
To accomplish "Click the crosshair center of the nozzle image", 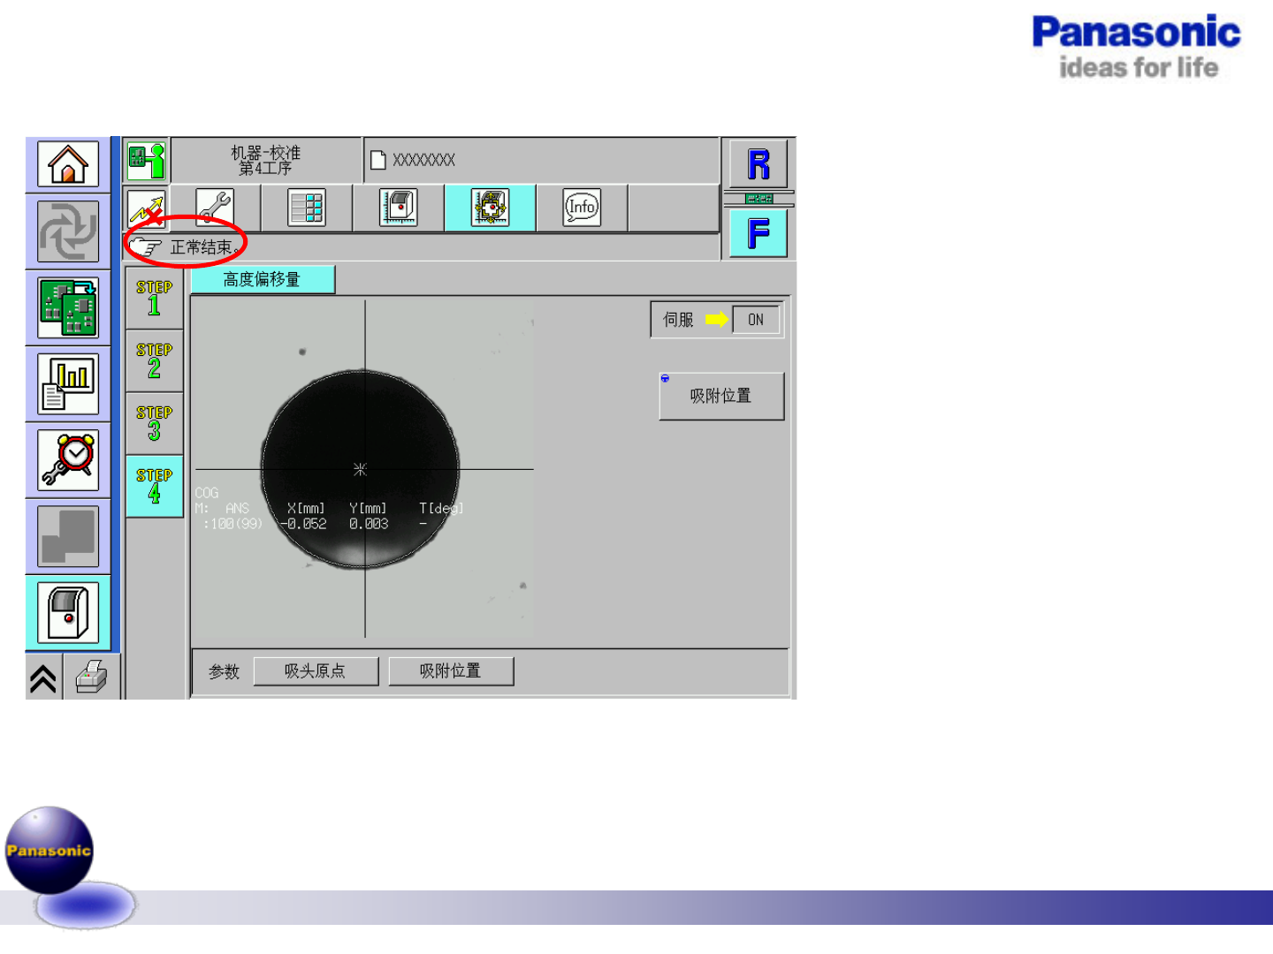I will [x=361, y=469].
